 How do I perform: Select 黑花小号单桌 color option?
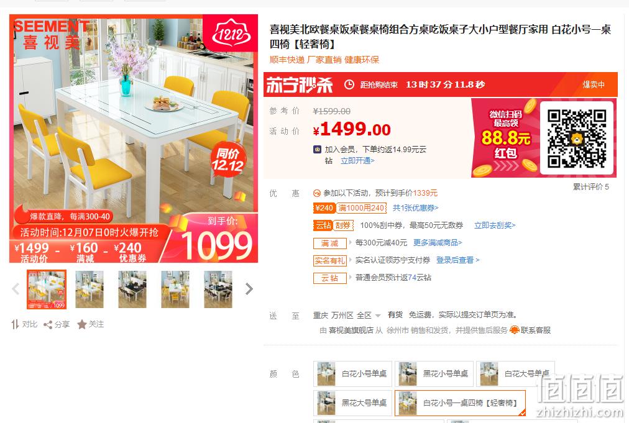pyautogui.click(x=434, y=374)
